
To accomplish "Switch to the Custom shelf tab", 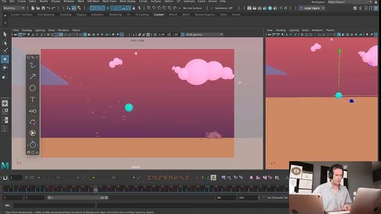I will click(159, 14).
